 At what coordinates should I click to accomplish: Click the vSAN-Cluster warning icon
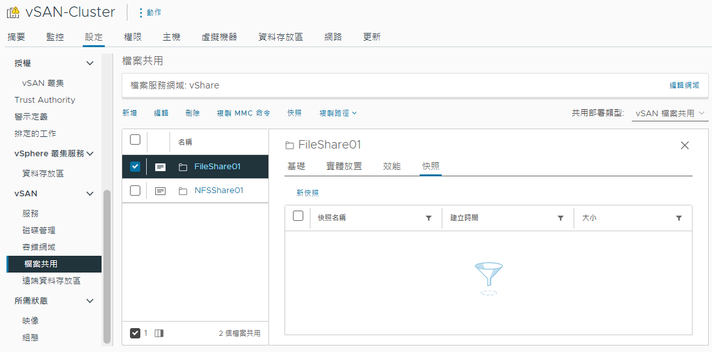14,12
